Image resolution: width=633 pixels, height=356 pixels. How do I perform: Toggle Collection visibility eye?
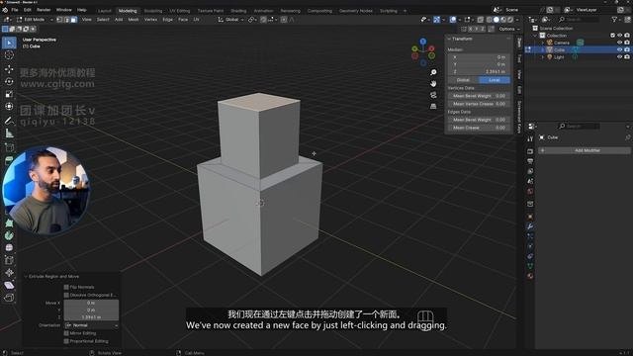tap(620, 36)
